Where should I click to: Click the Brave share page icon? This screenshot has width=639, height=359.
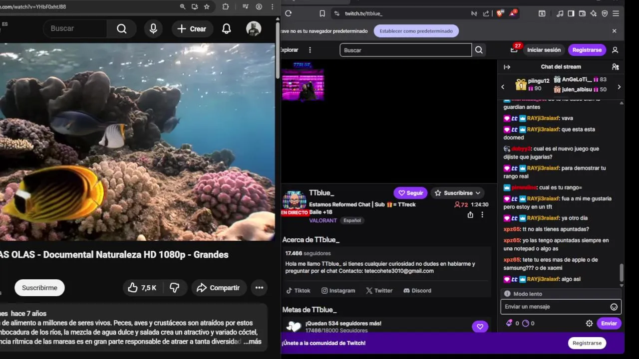point(486,13)
